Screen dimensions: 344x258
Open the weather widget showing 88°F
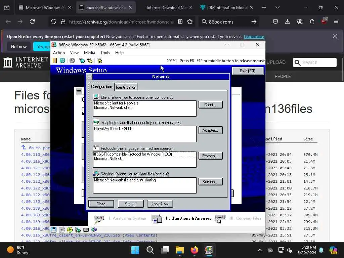coord(18,250)
